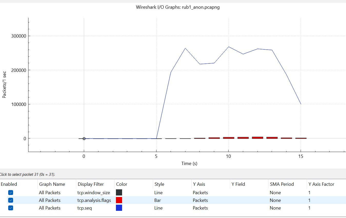Screen dimensions: 346x218
Task: Click the Time (s) axis label
Action: 189,163
